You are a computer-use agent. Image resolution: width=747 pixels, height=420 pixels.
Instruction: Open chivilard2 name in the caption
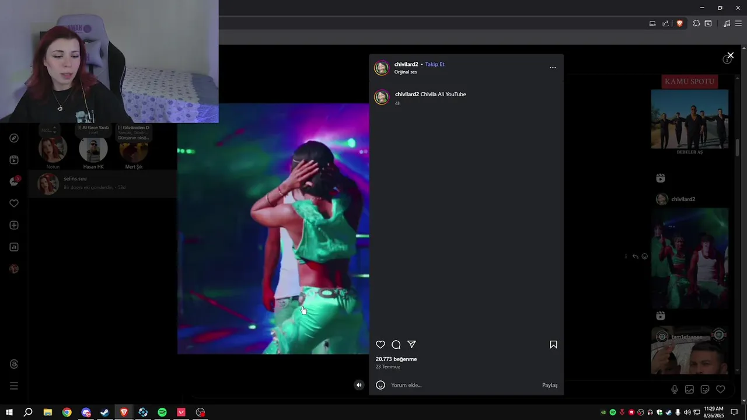pyautogui.click(x=407, y=94)
